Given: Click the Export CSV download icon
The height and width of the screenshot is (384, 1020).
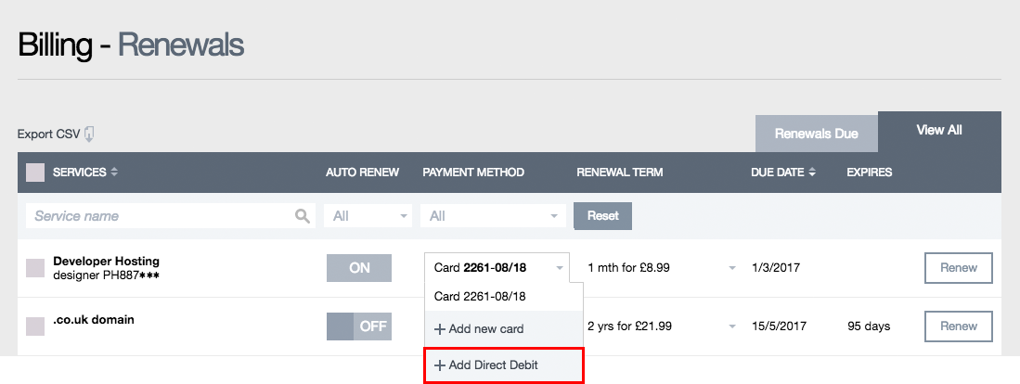Looking at the screenshot, I should [89, 134].
